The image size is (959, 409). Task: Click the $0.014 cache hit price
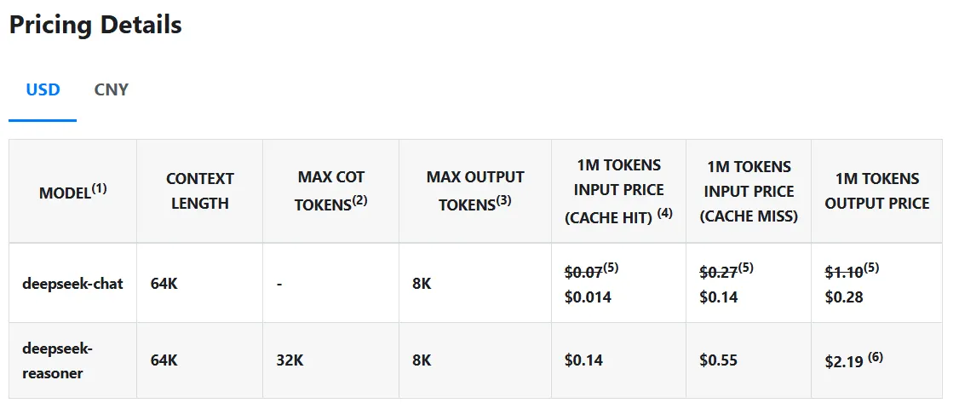(588, 297)
